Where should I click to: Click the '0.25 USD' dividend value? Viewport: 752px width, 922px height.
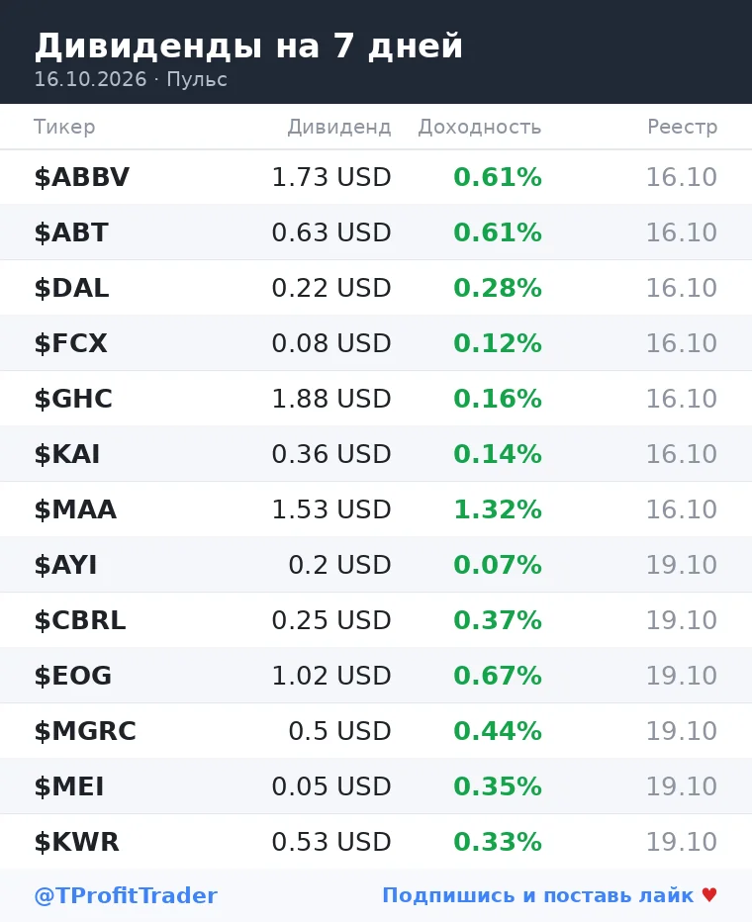pyautogui.click(x=331, y=620)
